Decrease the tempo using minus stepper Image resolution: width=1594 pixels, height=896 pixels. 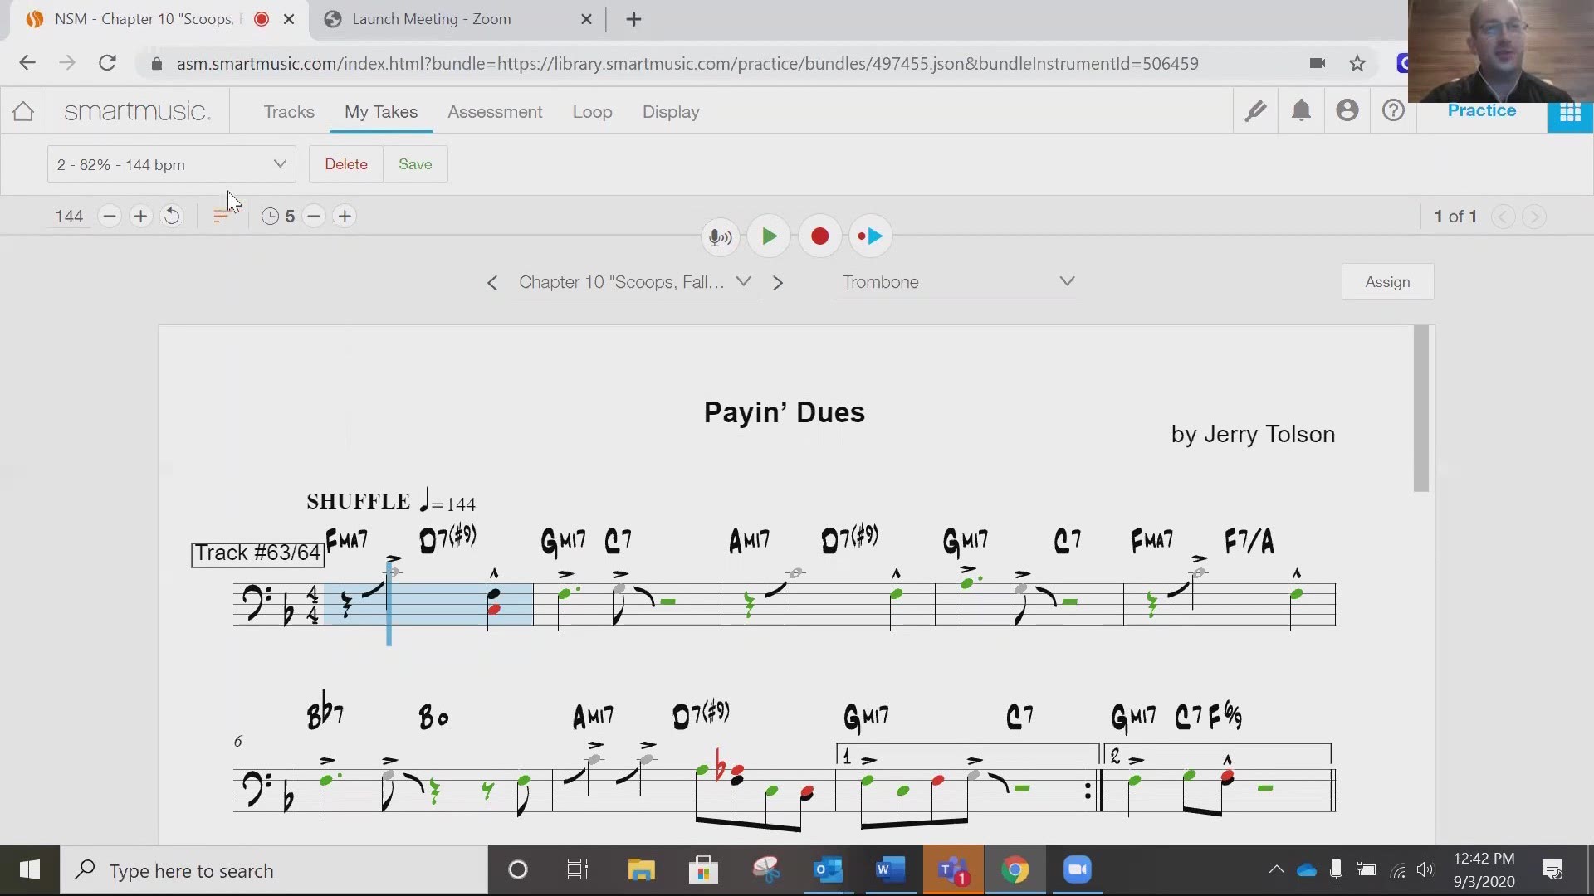coord(110,216)
